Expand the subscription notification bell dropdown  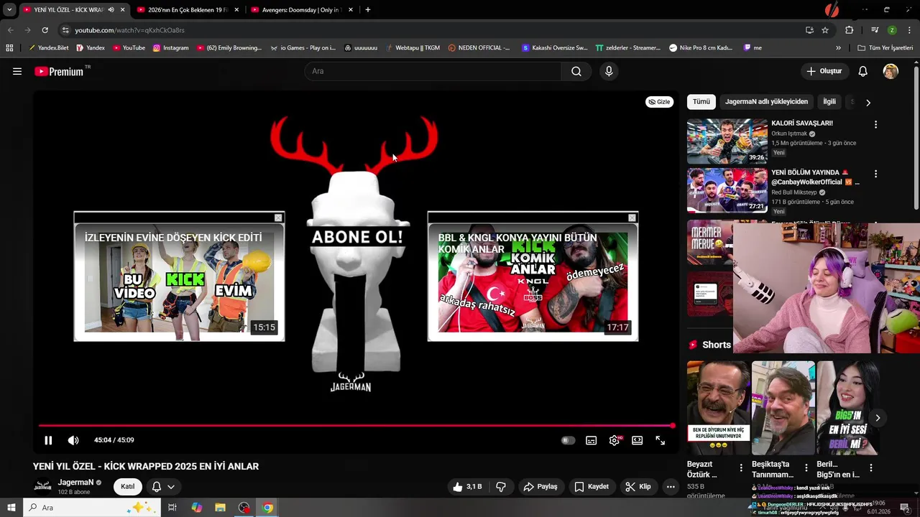click(x=163, y=487)
